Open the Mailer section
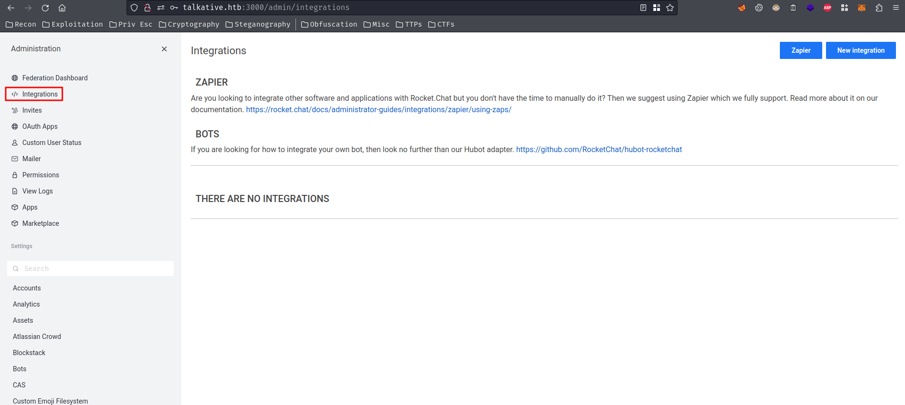The height and width of the screenshot is (405, 905). (31, 159)
